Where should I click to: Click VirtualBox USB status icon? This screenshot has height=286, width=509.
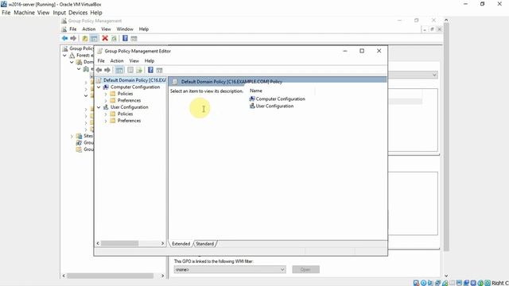click(x=445, y=283)
